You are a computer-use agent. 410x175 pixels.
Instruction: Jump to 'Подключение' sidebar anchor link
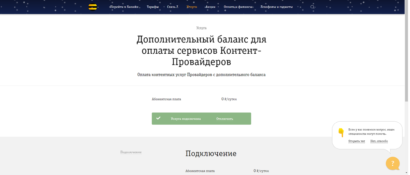131,152
